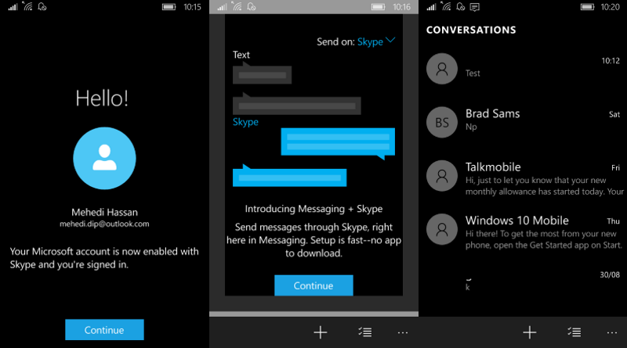The image size is (627, 348).
Task: Tap the sync status icon on Hello screen
Action: pyautogui.click(x=42, y=7)
